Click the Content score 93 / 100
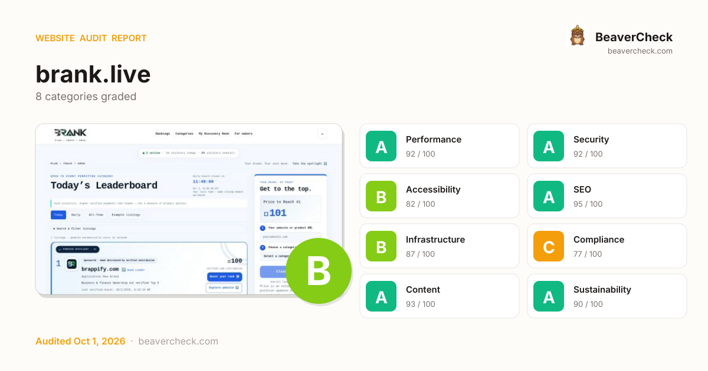 point(421,304)
